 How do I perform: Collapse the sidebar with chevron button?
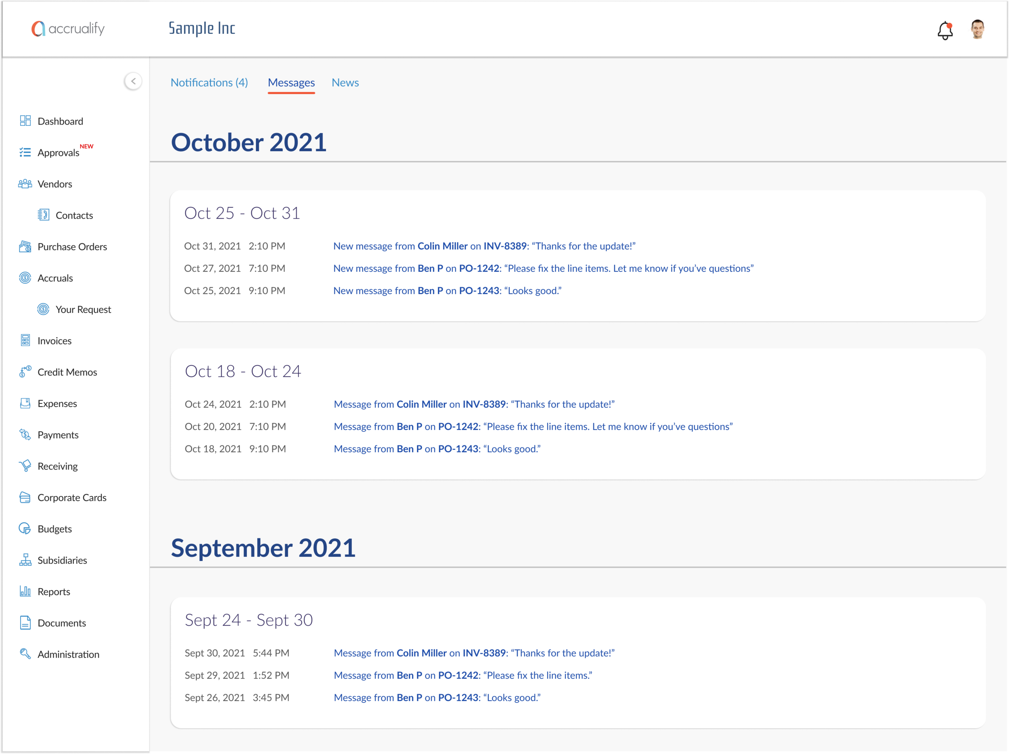point(133,81)
